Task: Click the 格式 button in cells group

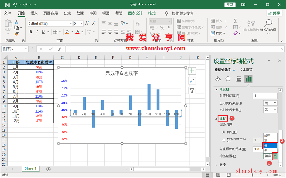Action: click(x=218, y=33)
